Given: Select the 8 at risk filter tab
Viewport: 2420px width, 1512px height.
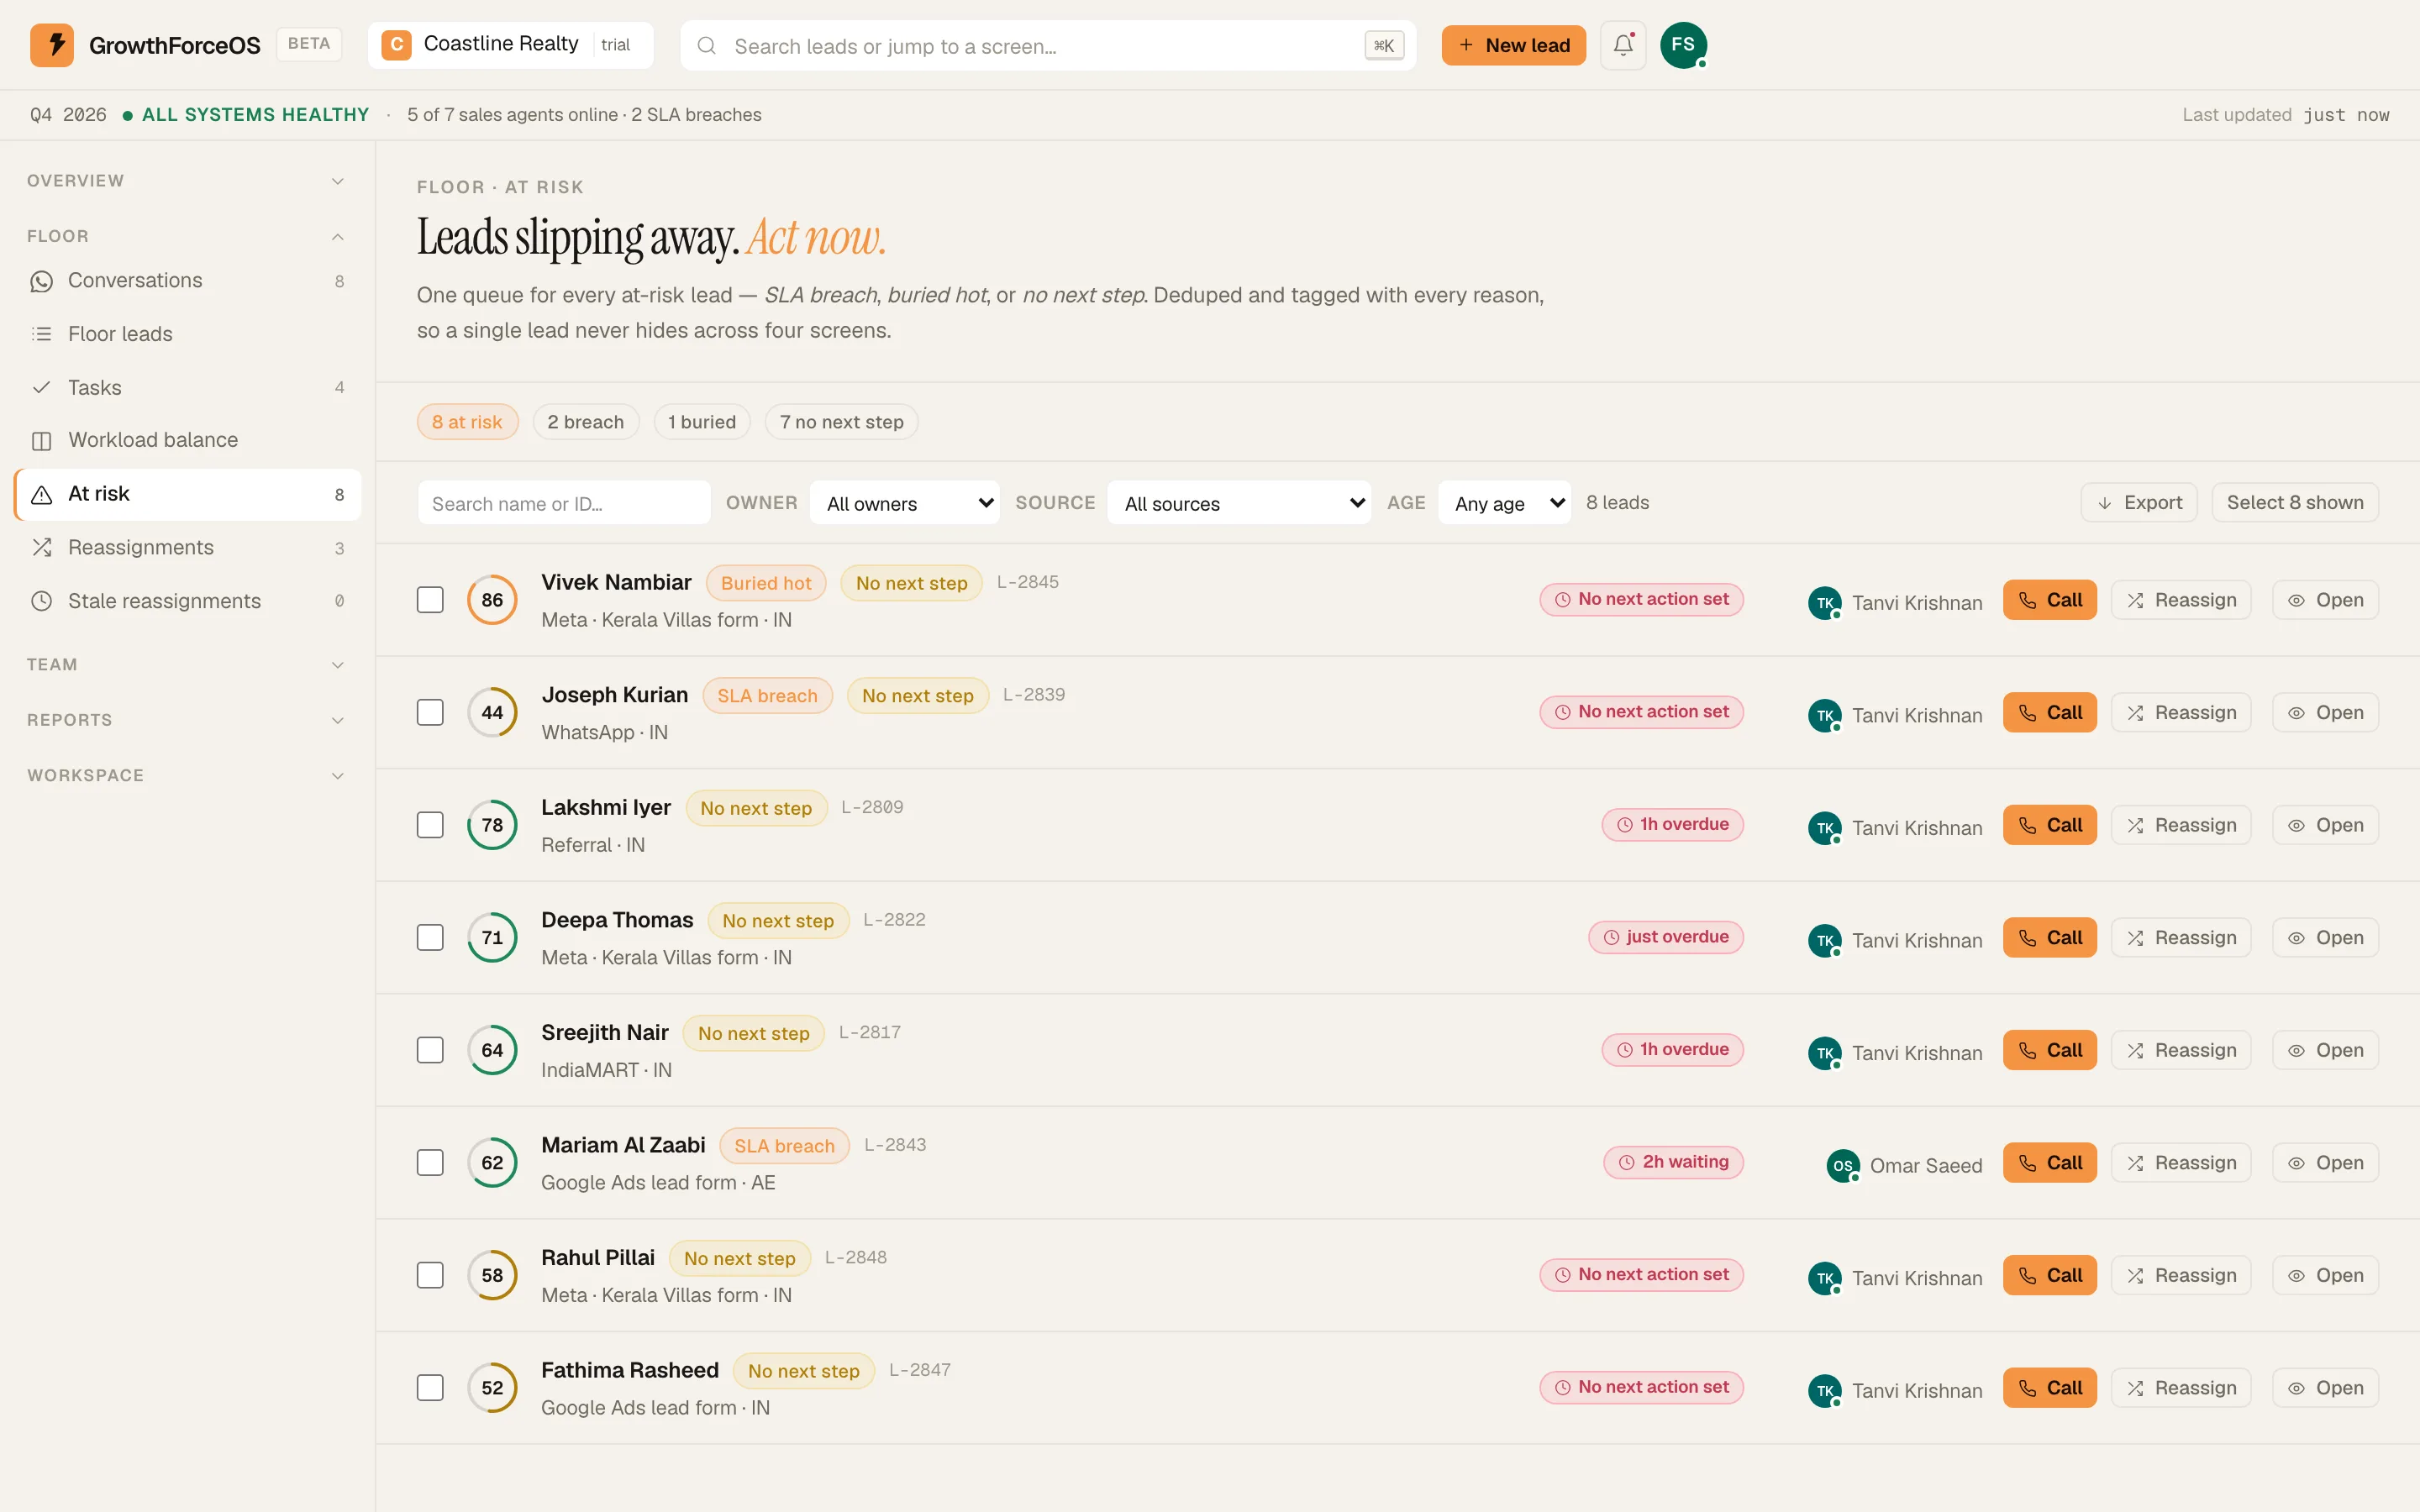Looking at the screenshot, I should tap(467, 422).
